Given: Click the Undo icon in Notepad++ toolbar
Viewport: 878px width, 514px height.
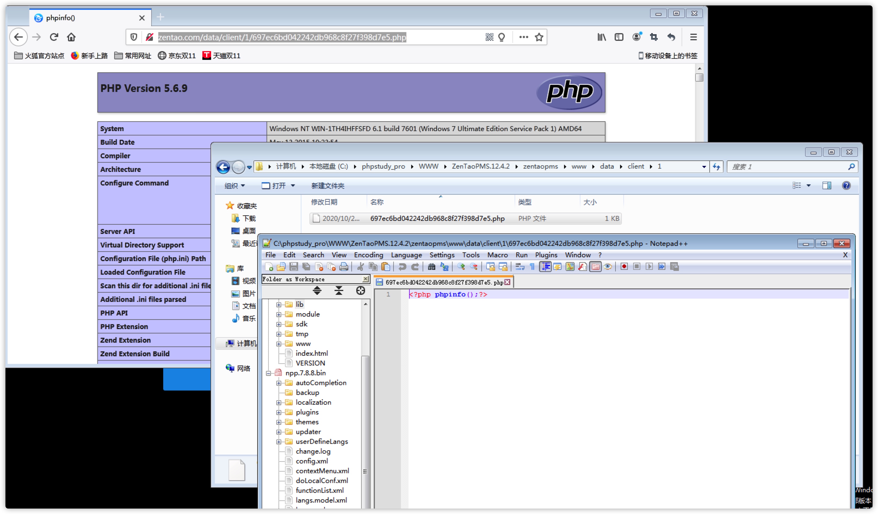Looking at the screenshot, I should click(x=403, y=267).
